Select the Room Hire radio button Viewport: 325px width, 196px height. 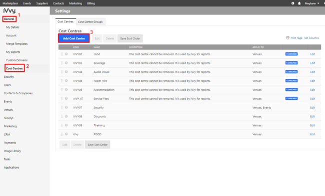tap(66, 81)
